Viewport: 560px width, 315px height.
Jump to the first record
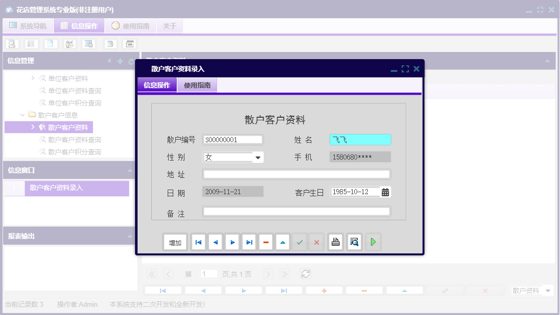(198, 242)
